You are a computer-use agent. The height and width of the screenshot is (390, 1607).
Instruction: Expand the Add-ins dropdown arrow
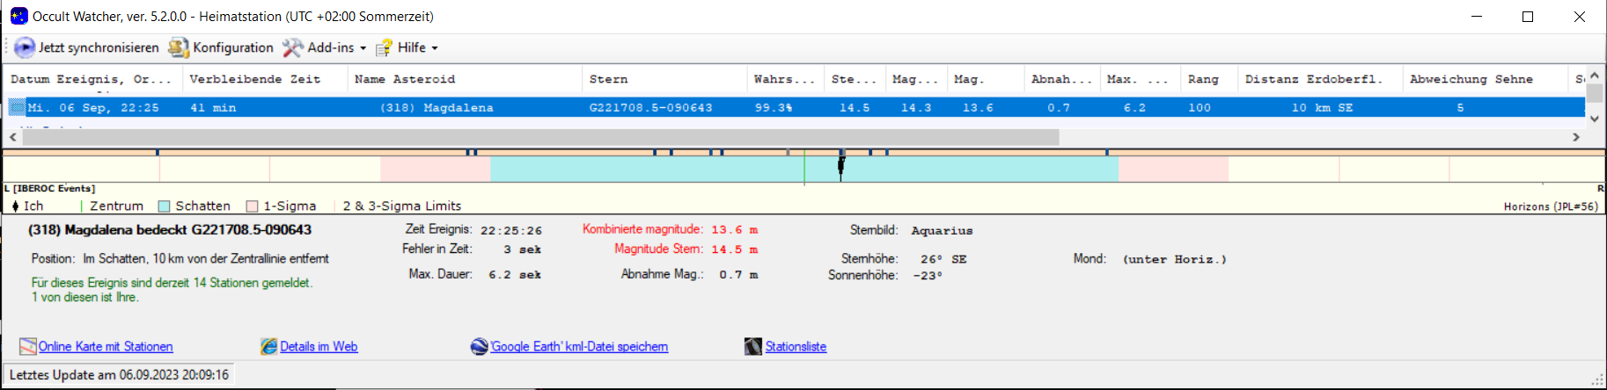point(363,48)
